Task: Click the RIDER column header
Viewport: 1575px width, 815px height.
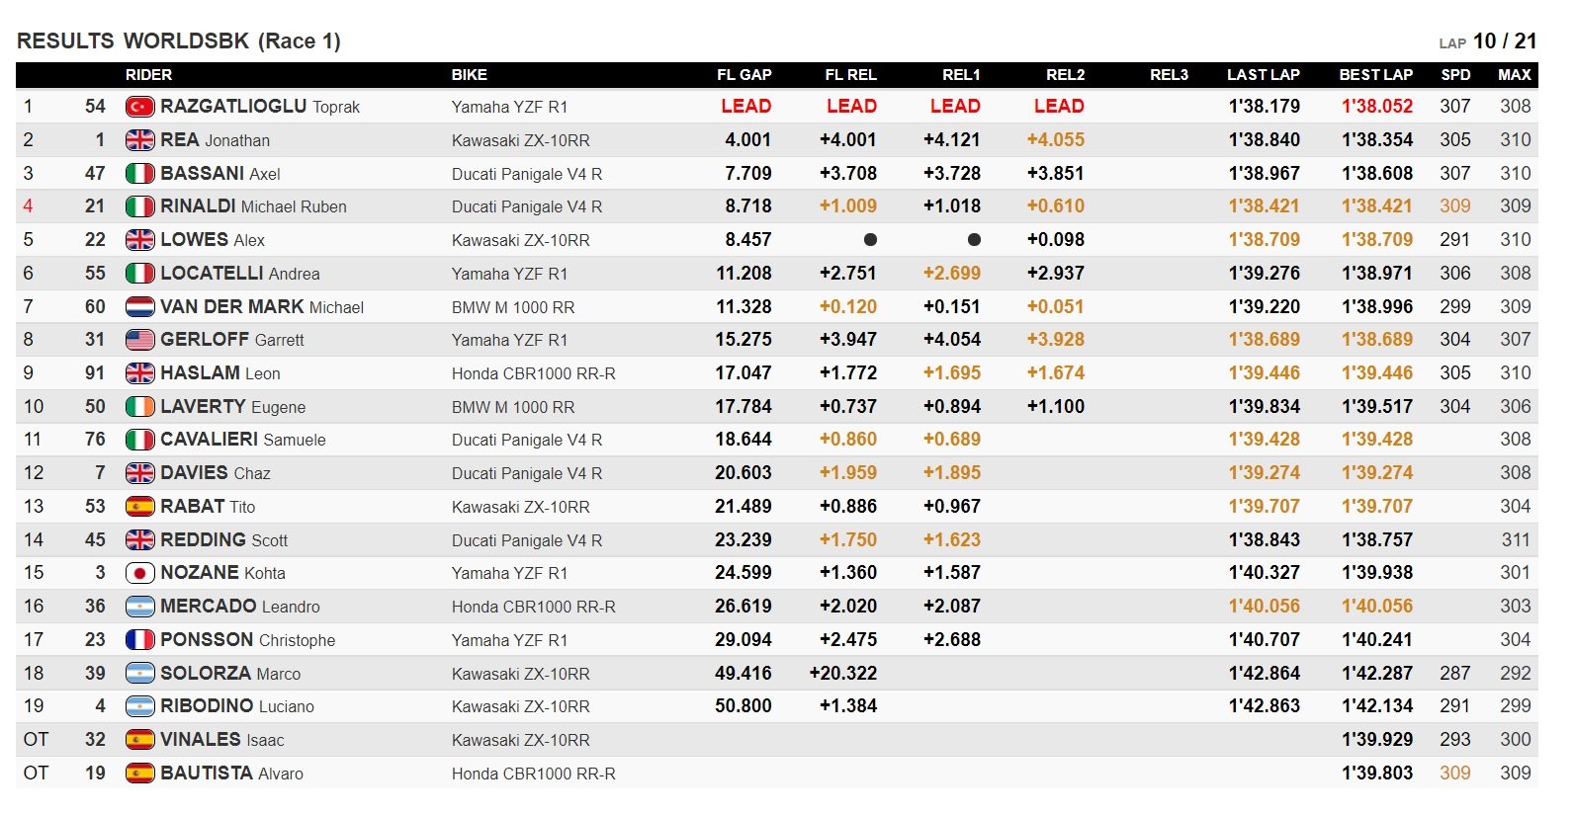Action: 148,75
